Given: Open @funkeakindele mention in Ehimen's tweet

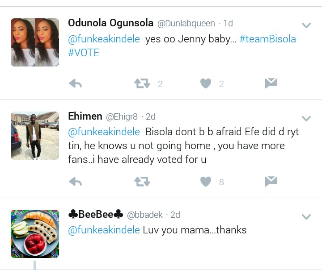Looking at the screenshot, I should [104, 132].
